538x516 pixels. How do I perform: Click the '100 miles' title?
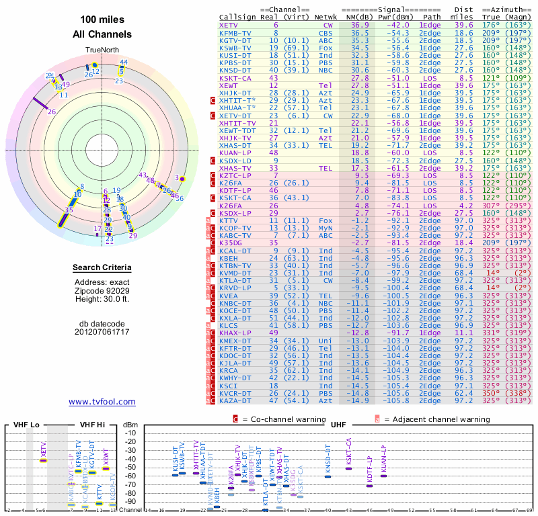click(x=102, y=19)
